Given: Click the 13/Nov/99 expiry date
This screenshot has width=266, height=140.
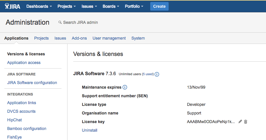Looking at the screenshot, I should [196, 87].
